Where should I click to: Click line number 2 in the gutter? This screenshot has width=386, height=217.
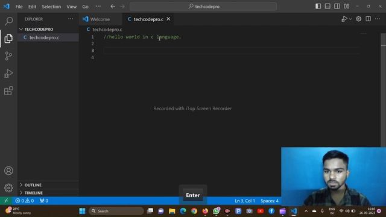pyautogui.click(x=92, y=43)
